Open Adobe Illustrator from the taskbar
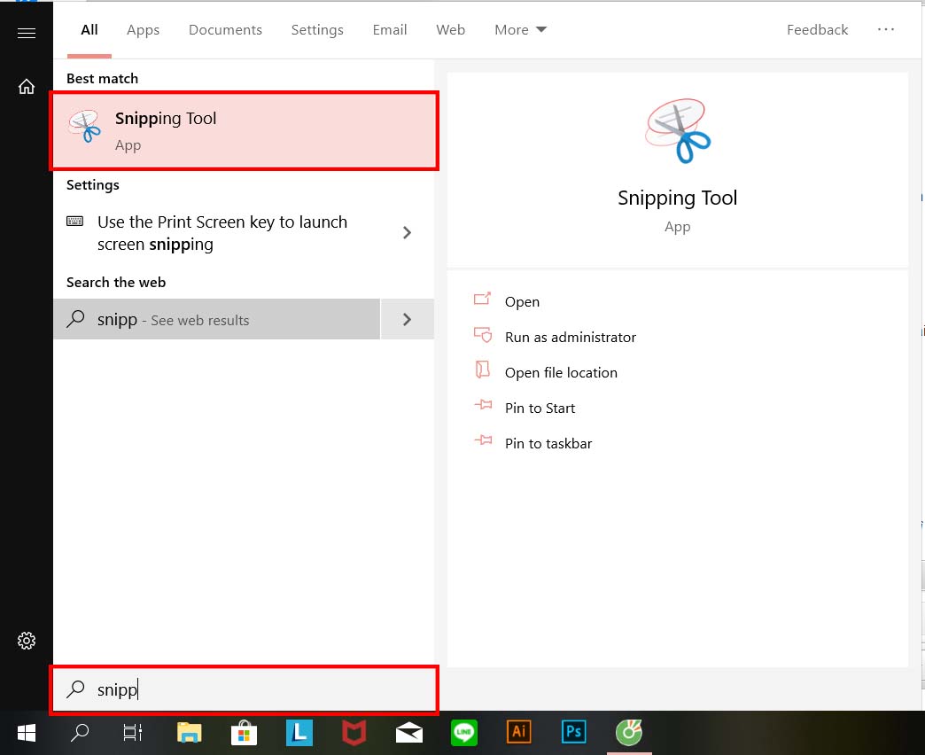This screenshot has width=925, height=755. [518, 733]
